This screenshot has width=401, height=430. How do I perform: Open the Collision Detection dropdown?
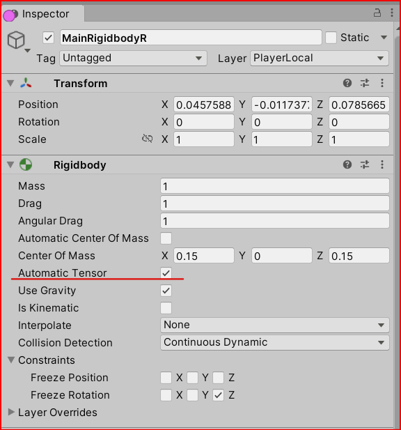tap(275, 342)
